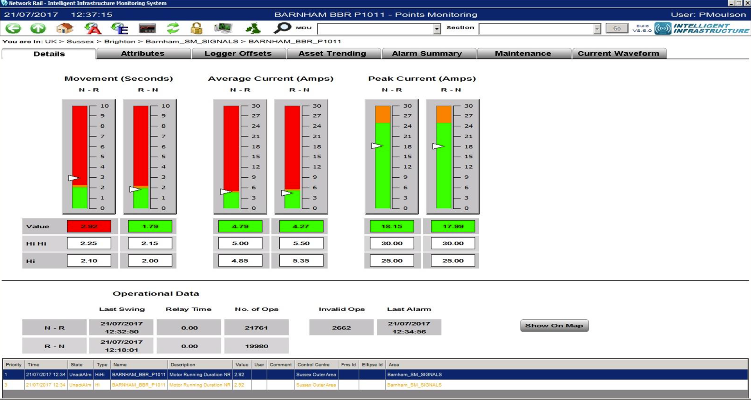Click the No. of Ops 19980 cell
This screenshot has width=751, height=400.
click(x=257, y=346)
